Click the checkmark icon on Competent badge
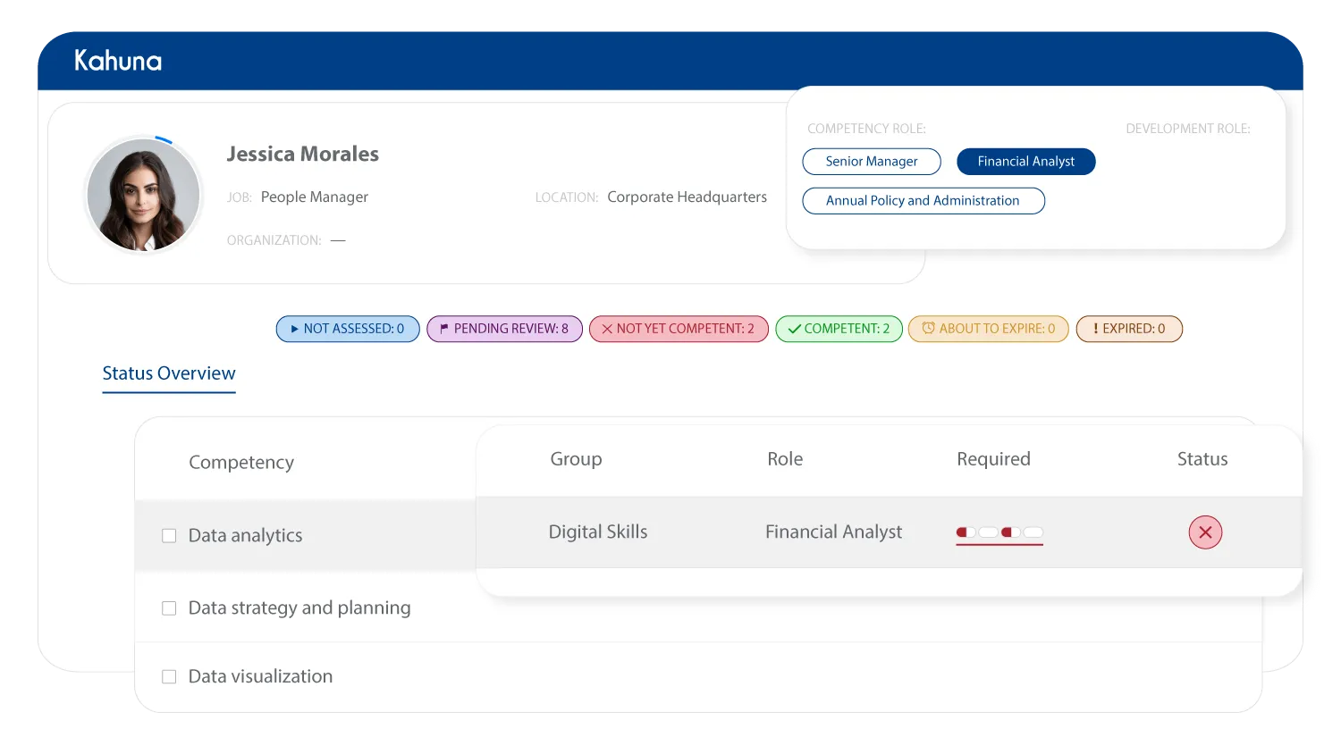This screenshot has height=754, width=1341. point(794,329)
